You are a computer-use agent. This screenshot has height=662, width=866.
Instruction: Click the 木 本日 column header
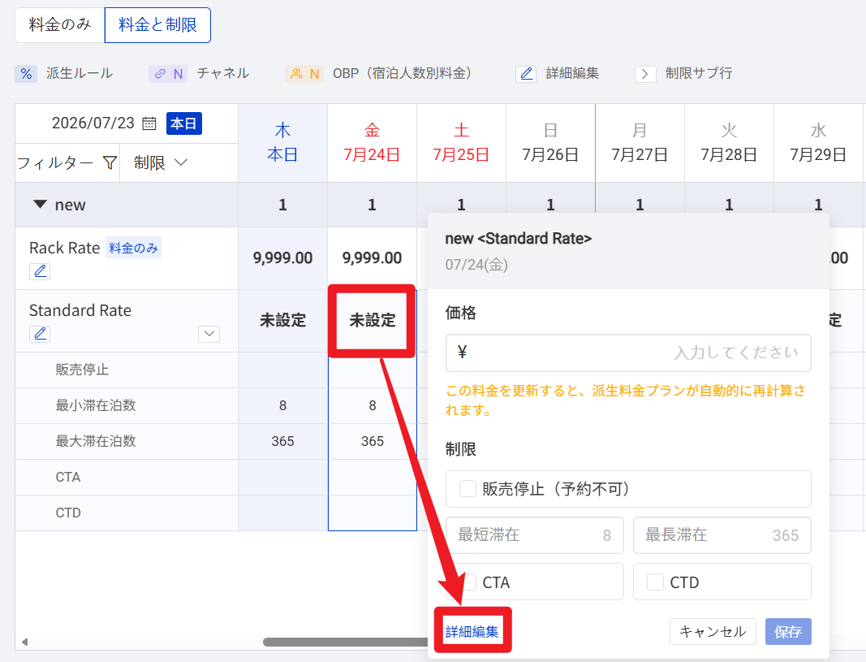point(282,143)
